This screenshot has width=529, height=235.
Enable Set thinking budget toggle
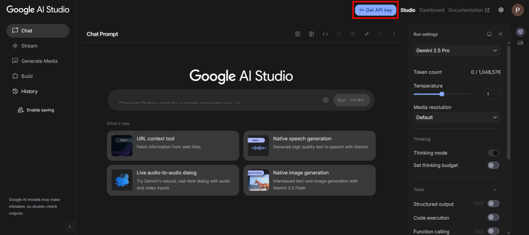493,165
